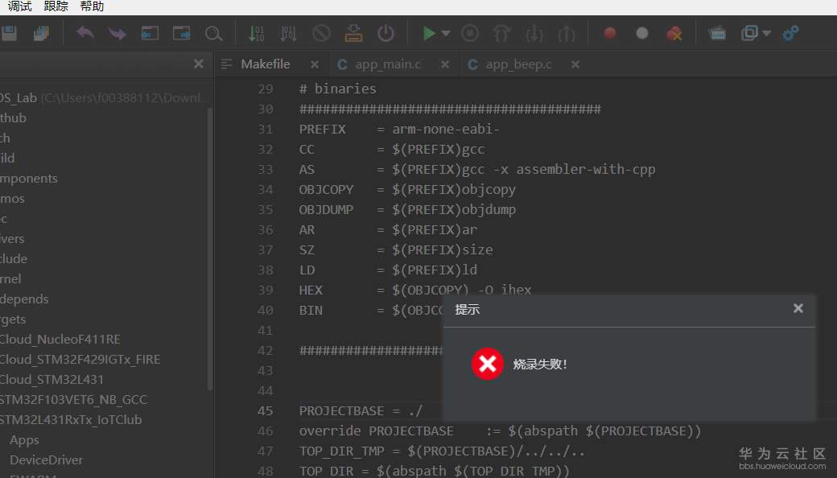Screen dimensions: 837x478
Task: Click the Step Over debug icon
Action: (x=501, y=33)
